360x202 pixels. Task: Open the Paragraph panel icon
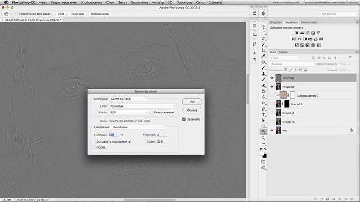255,59
